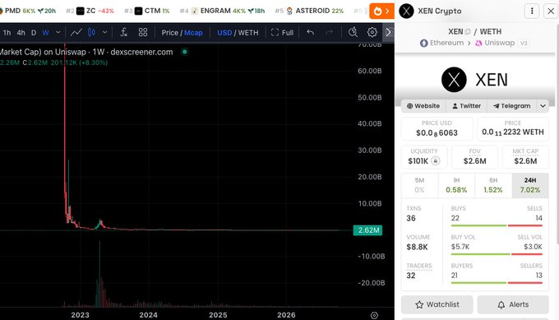
Task: Set up Alerts for XEN
Action: pos(513,304)
